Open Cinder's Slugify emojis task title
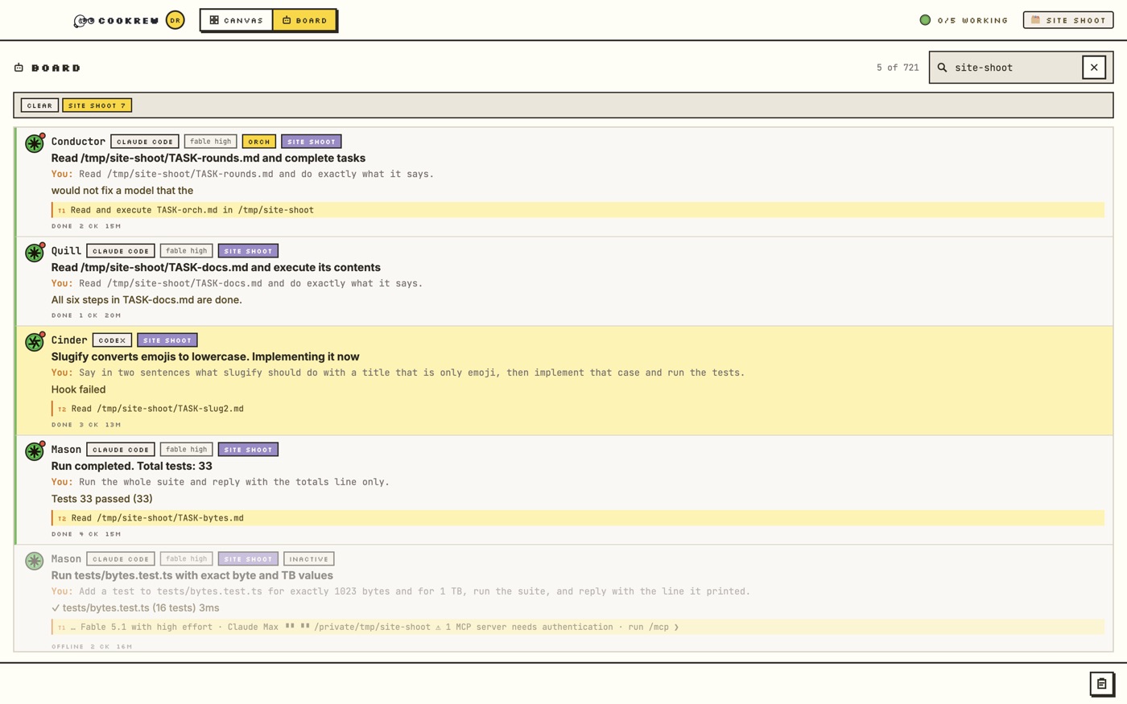The image size is (1127, 704). (x=205, y=356)
